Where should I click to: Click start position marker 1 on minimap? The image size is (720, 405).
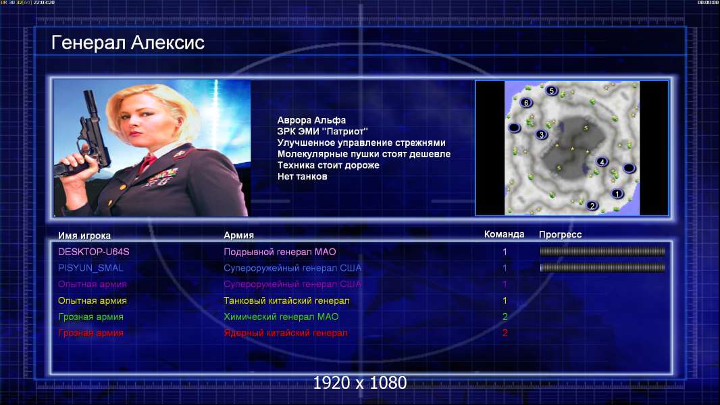click(x=617, y=194)
